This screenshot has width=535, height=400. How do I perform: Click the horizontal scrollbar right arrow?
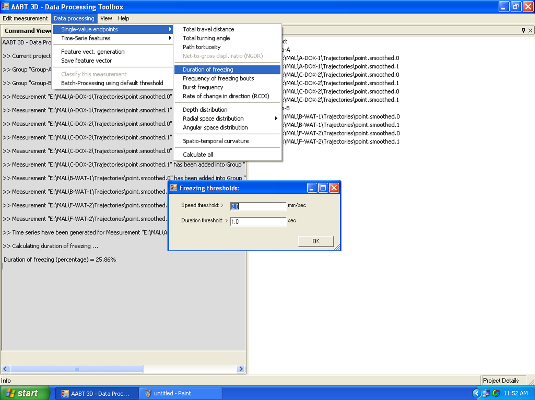coord(241,369)
